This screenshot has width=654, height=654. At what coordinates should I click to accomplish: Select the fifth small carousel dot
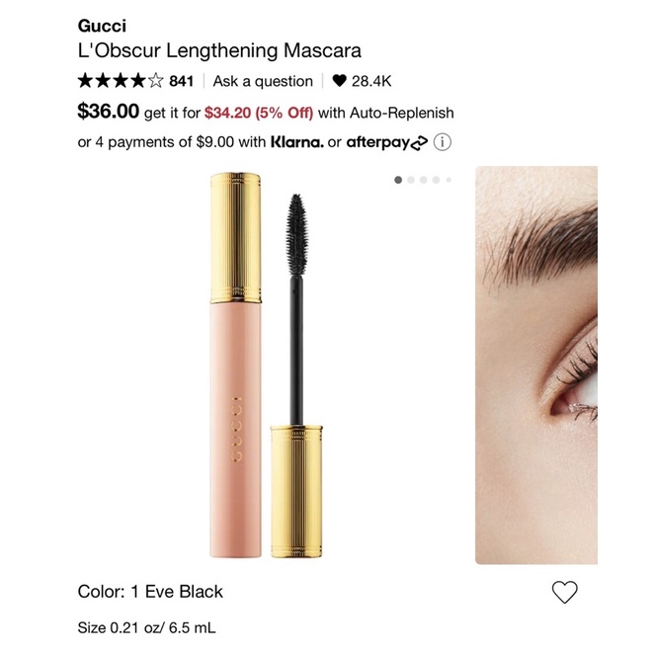[x=449, y=180]
